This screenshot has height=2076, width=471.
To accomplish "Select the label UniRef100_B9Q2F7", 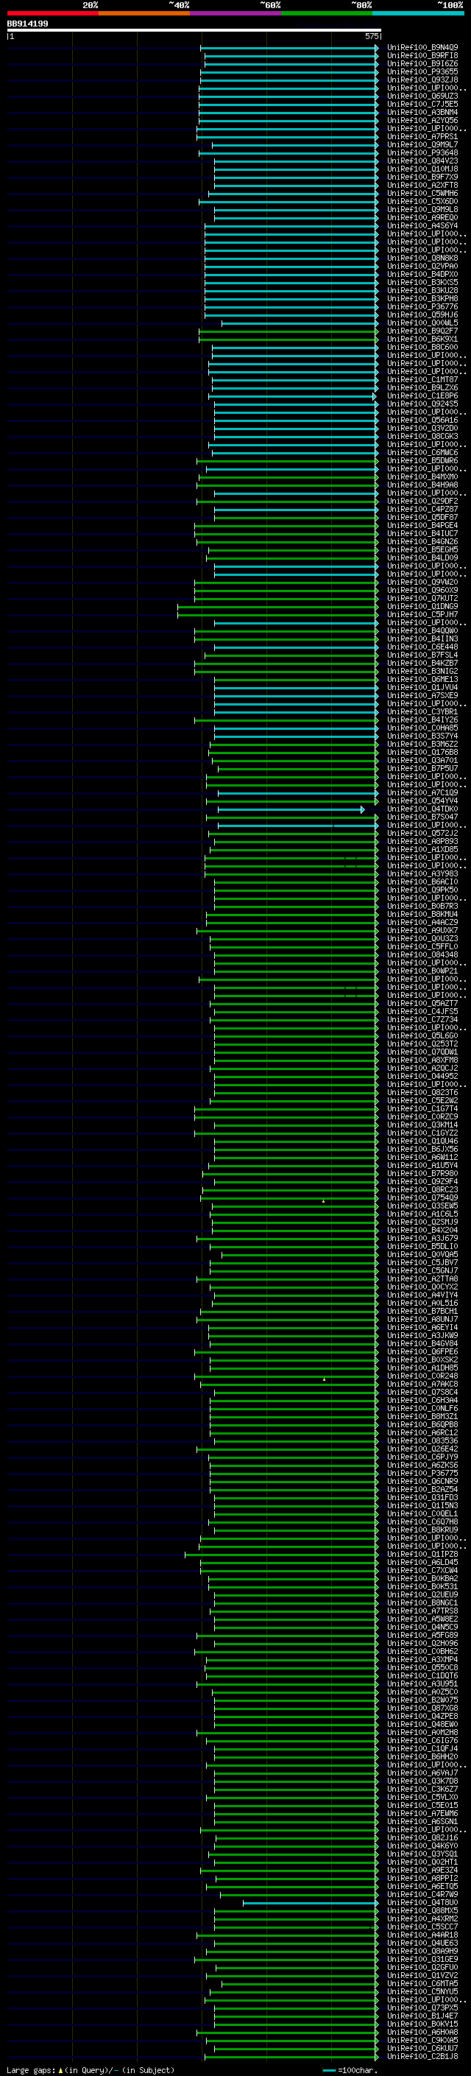I will tap(422, 331).
